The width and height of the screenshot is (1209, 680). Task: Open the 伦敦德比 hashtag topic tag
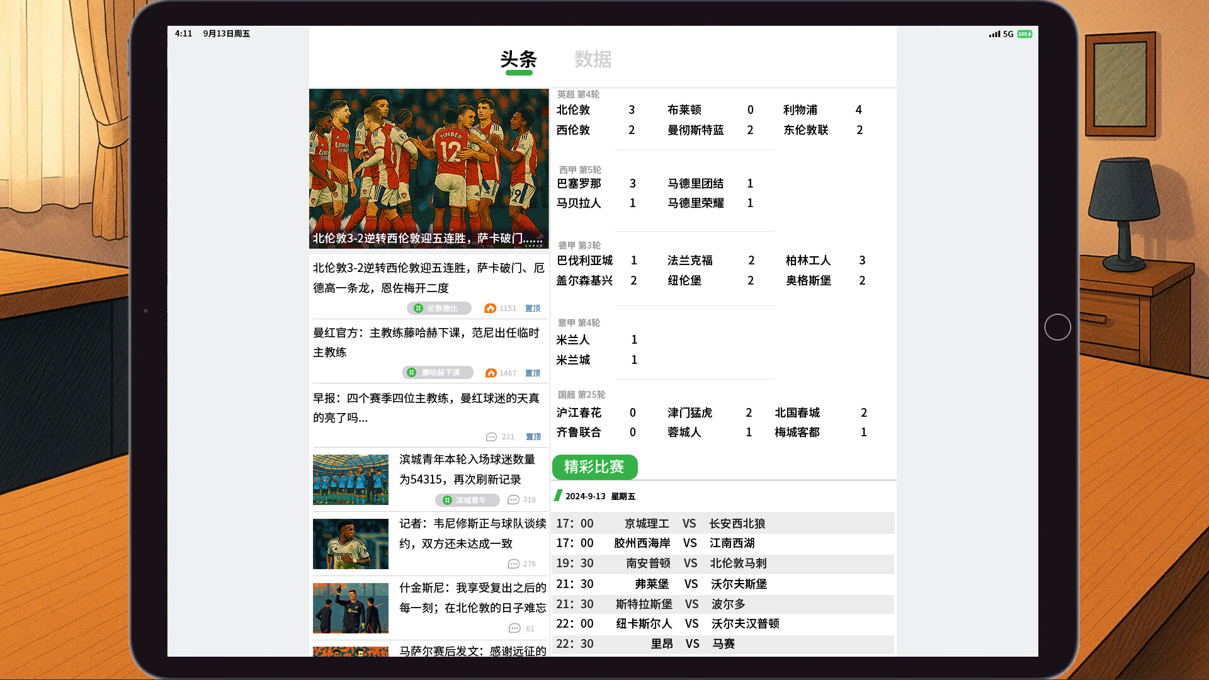click(439, 308)
